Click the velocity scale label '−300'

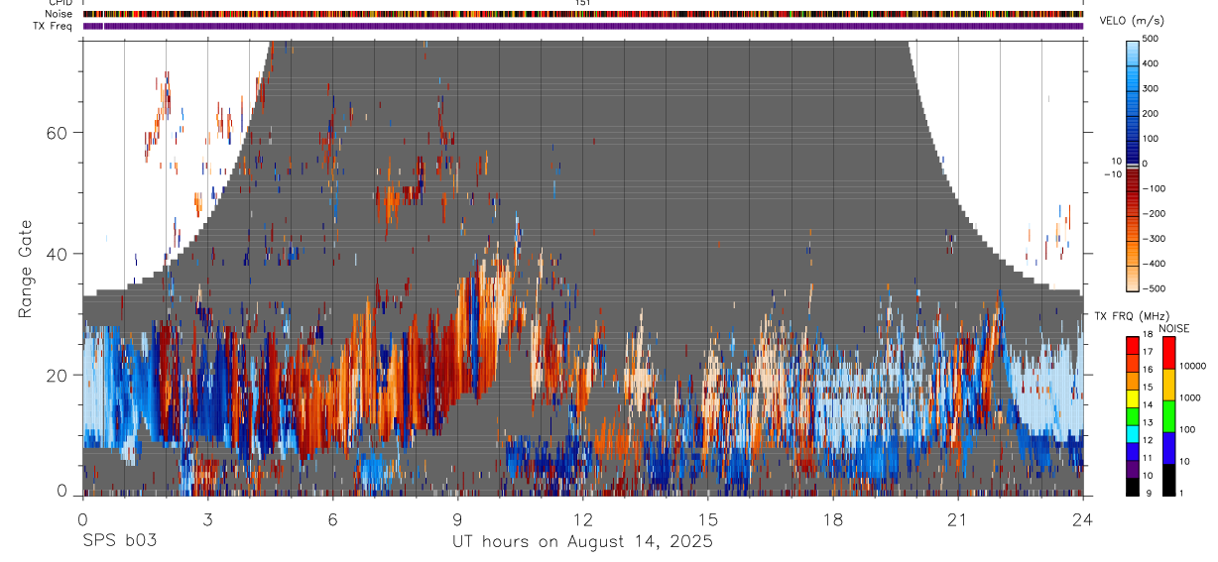click(1153, 239)
